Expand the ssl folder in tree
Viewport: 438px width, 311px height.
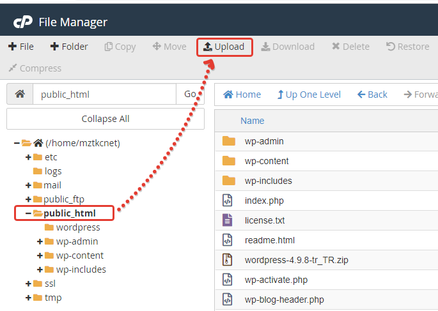coord(28,284)
